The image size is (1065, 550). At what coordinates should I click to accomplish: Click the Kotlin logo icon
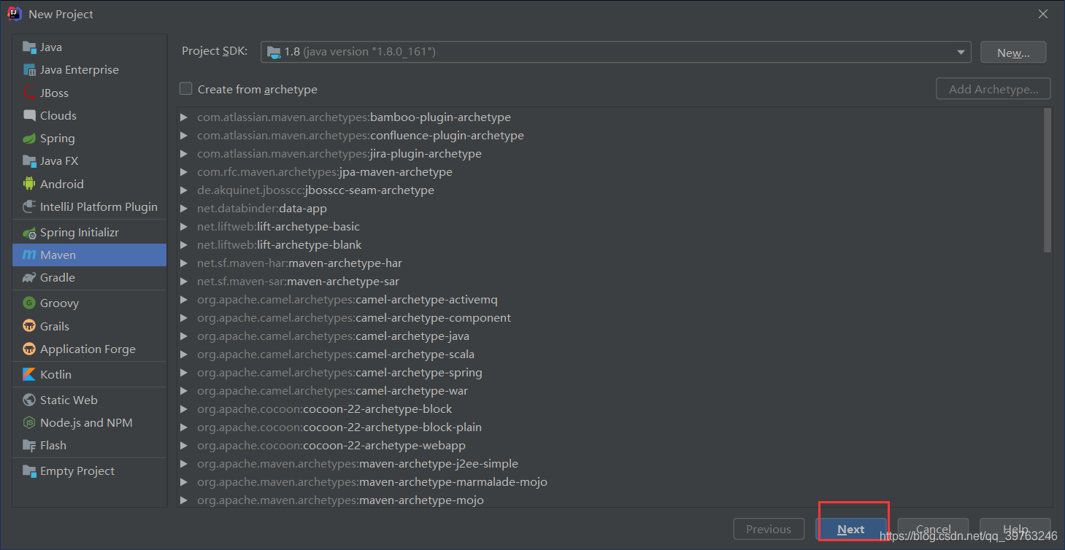coord(29,374)
